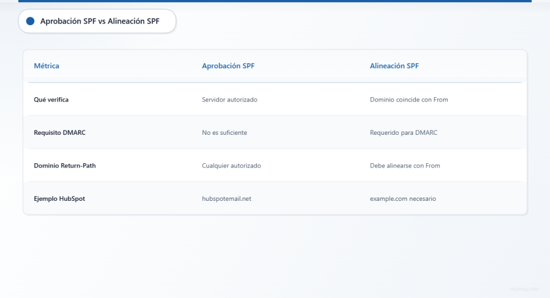Select the 'Debe alinearse con From' cell

[405, 165]
